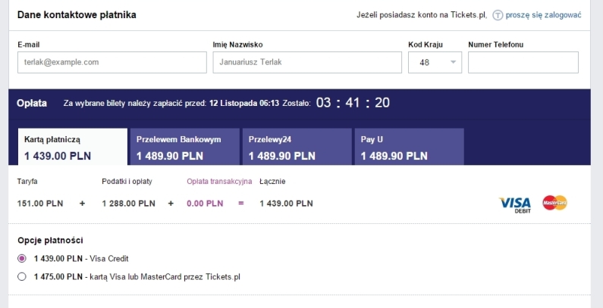Click the Kod Kraju dropdown arrow
The width and height of the screenshot is (603, 308).
(454, 62)
